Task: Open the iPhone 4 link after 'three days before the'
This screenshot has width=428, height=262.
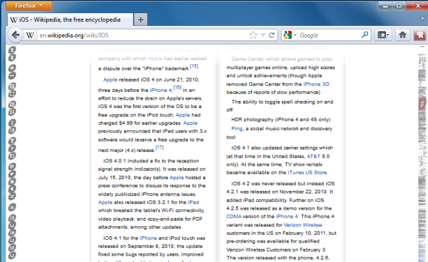Action: coord(161,90)
